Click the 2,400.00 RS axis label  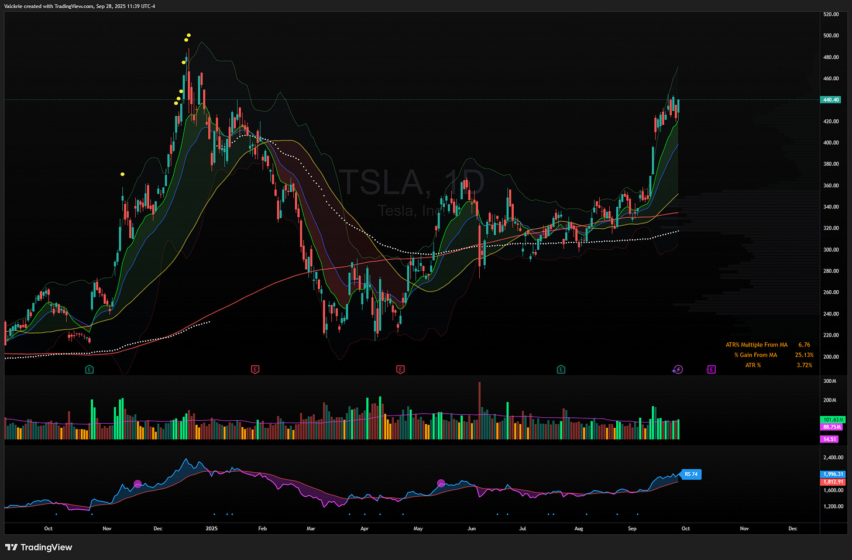[833, 458]
